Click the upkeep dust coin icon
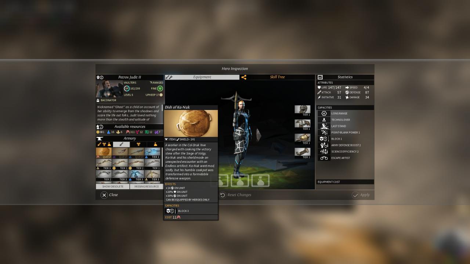This screenshot has height=264, width=470. point(161,95)
